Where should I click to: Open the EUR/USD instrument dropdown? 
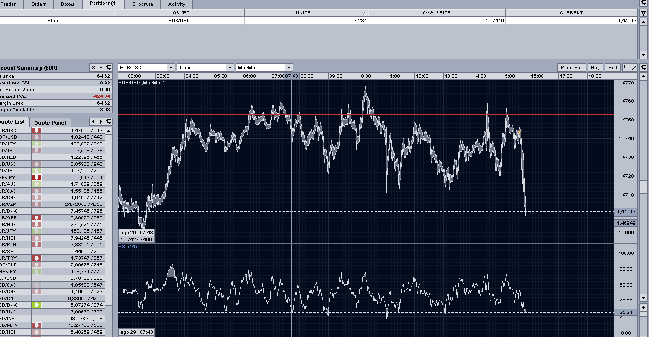coord(171,68)
